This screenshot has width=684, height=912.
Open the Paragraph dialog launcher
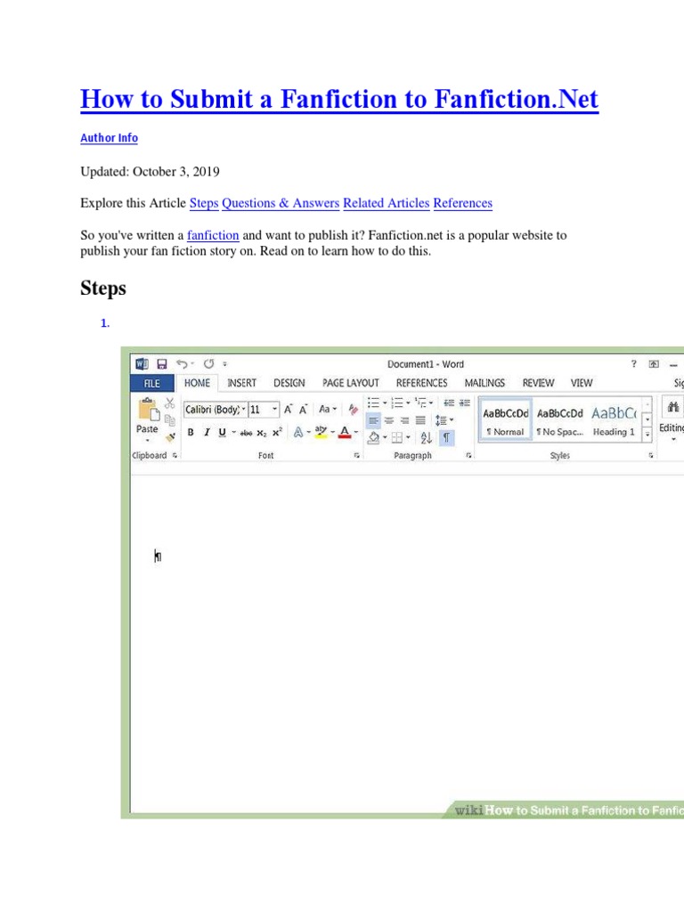click(x=468, y=455)
